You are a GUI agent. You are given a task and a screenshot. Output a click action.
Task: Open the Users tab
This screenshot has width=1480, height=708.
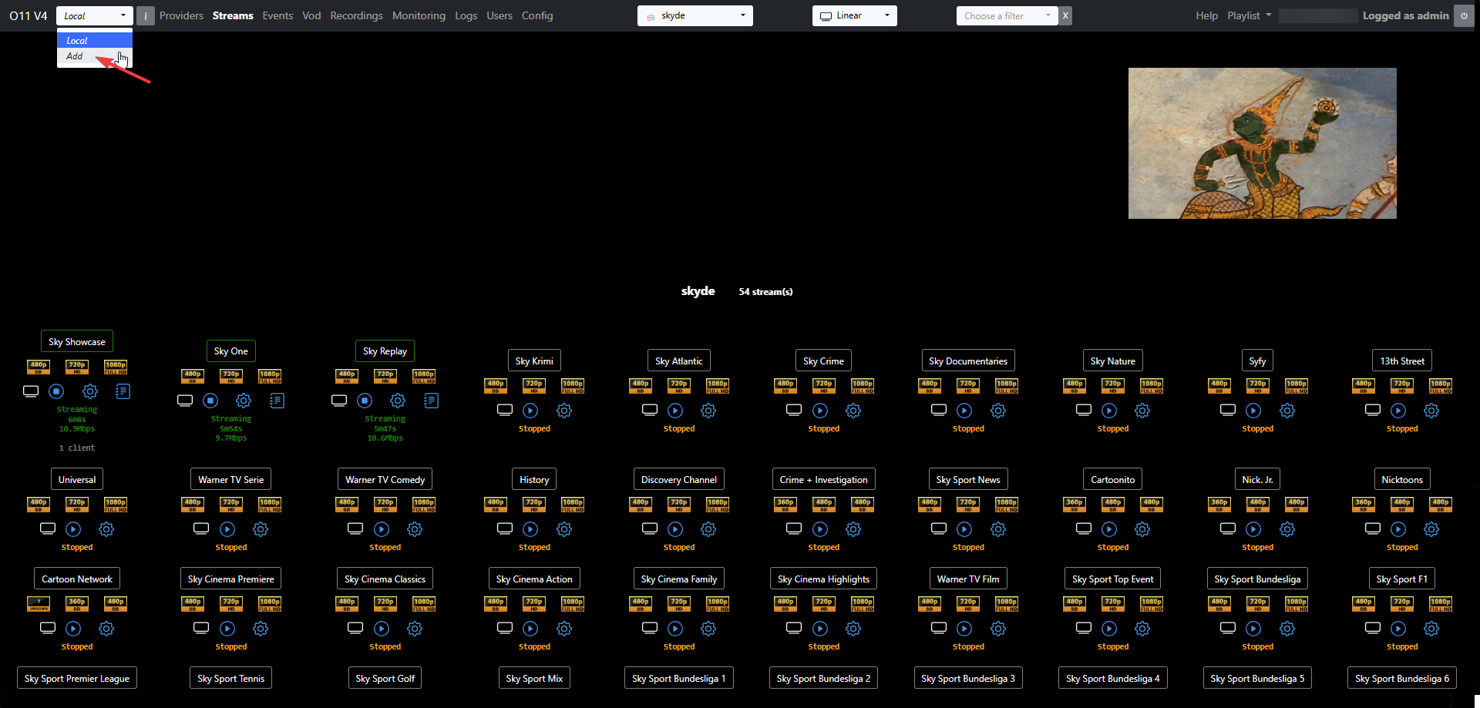point(499,16)
